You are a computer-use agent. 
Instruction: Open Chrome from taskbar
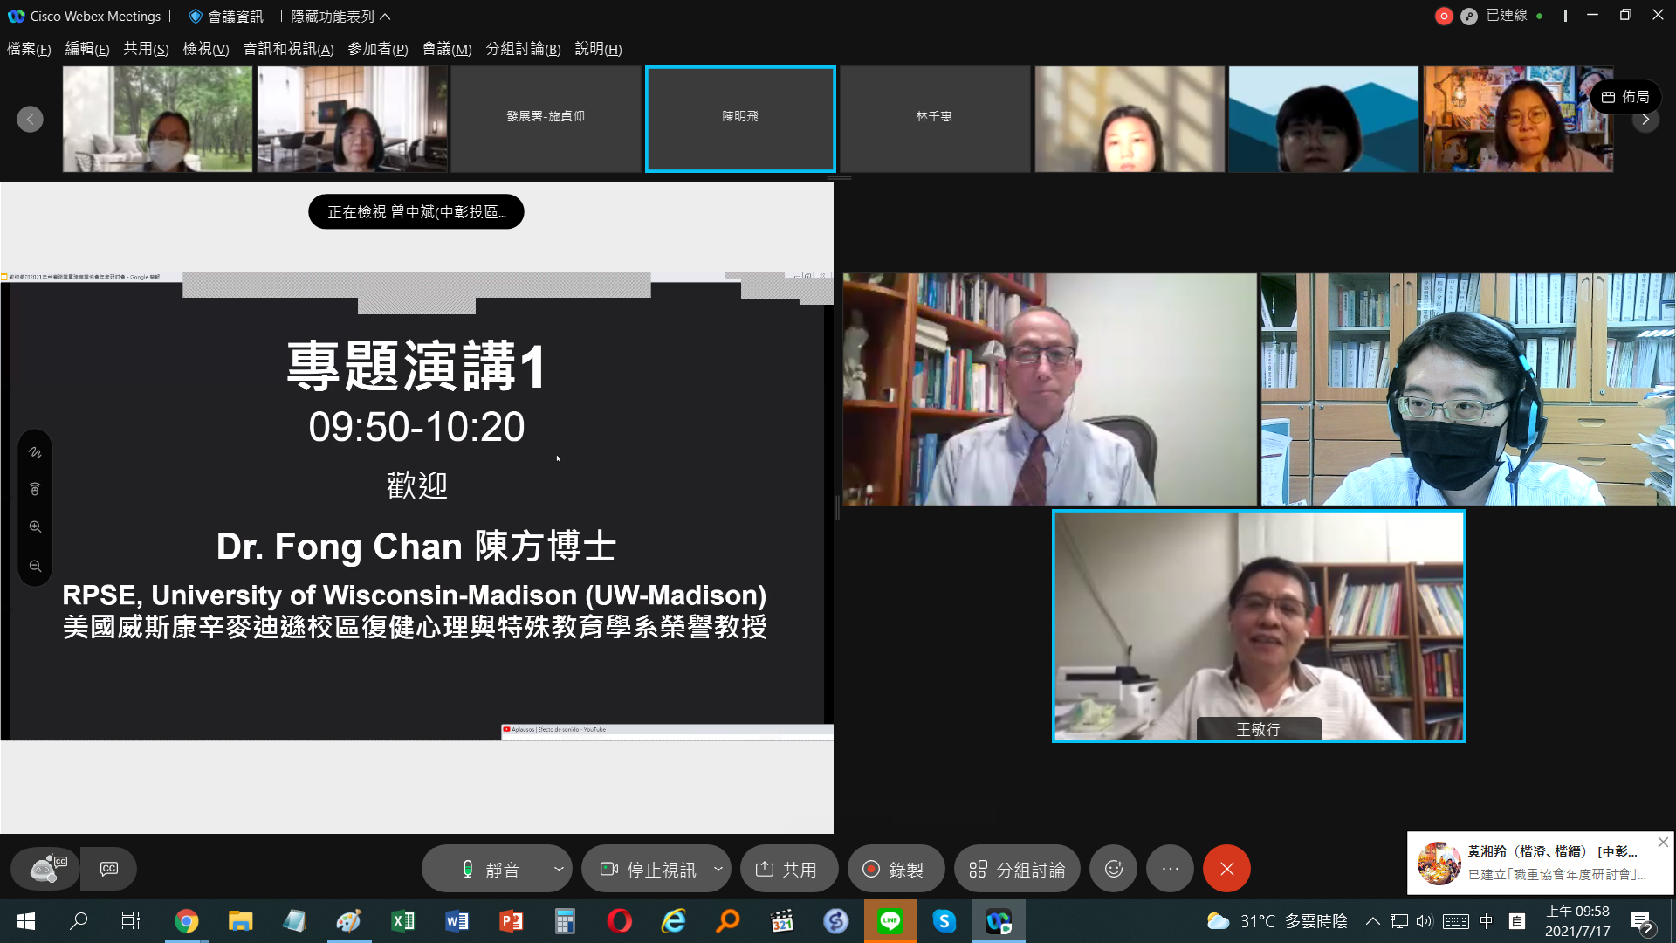coord(186,921)
